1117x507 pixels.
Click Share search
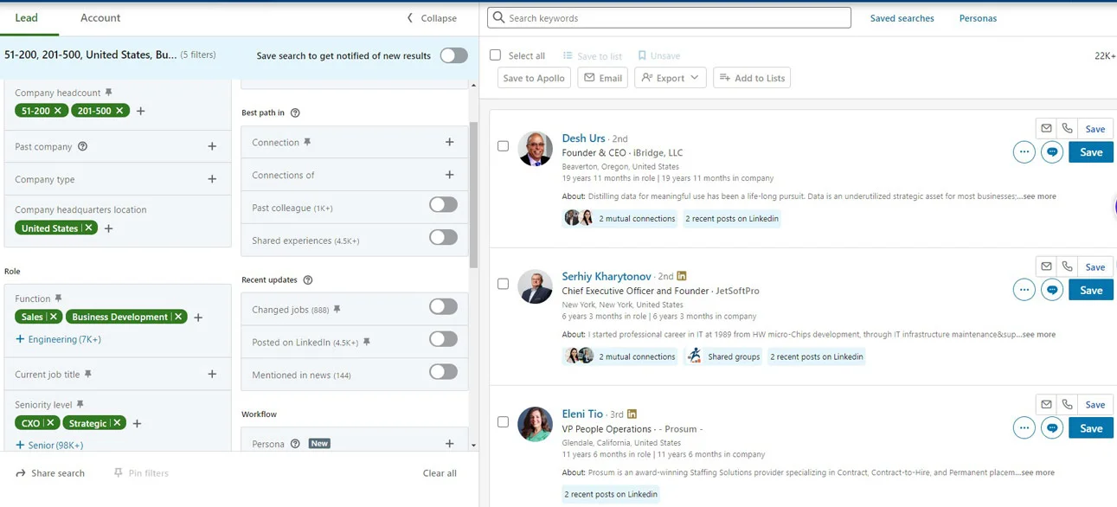click(50, 473)
